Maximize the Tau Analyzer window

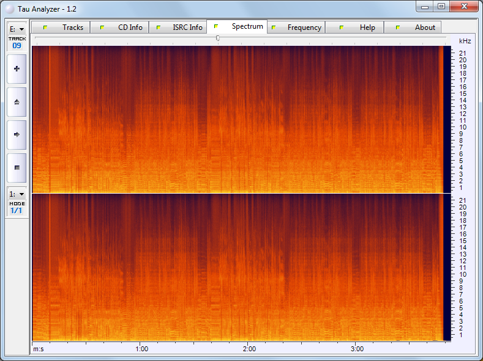pyautogui.click(x=441, y=6)
